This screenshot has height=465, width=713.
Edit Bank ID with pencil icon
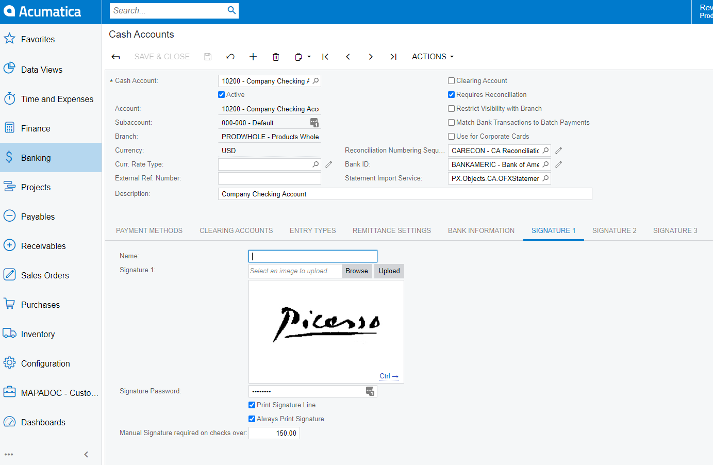[558, 164]
